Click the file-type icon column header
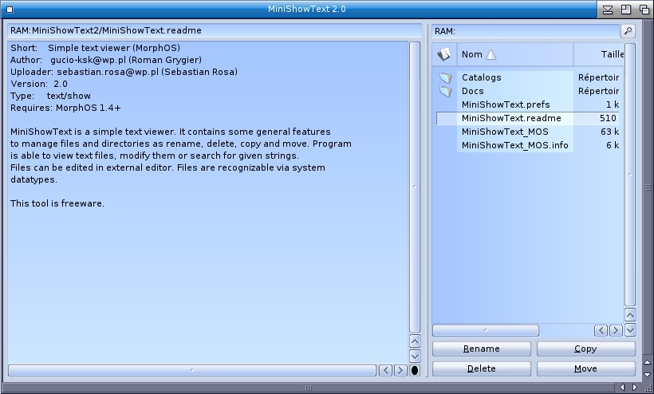654x394 pixels. pyautogui.click(x=444, y=54)
